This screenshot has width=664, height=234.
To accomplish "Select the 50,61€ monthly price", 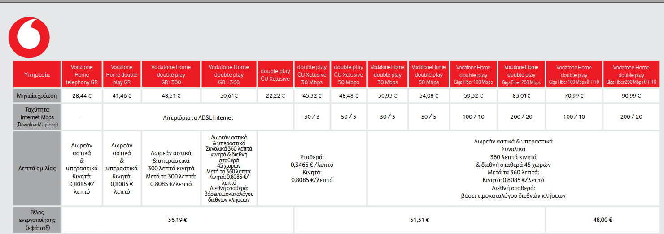I will click(229, 95).
